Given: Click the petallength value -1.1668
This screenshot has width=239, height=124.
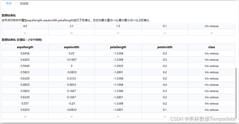Looking at the screenshot, I should pos(118,85).
